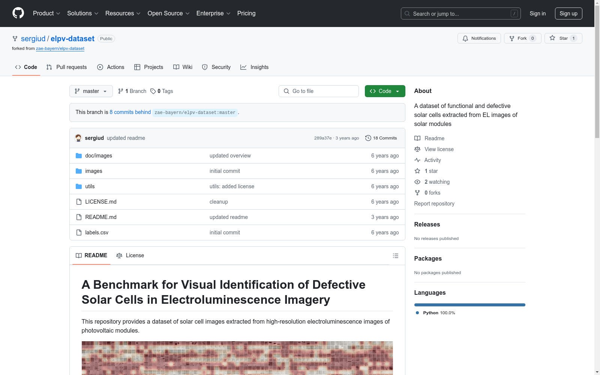Screen dimensions: 600x375
Task: Click the Sign in link
Action: coord(538,13)
